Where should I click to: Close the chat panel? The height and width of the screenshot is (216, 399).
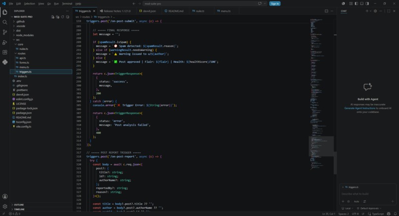click(394, 11)
